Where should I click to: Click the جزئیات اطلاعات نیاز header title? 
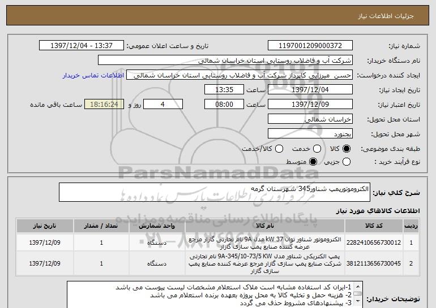(x=386, y=16)
